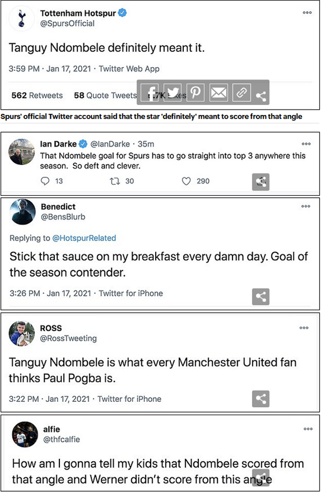Image resolution: width=321 pixels, height=492 pixels.
Task: Copy the tweet link
Action: [x=241, y=93]
